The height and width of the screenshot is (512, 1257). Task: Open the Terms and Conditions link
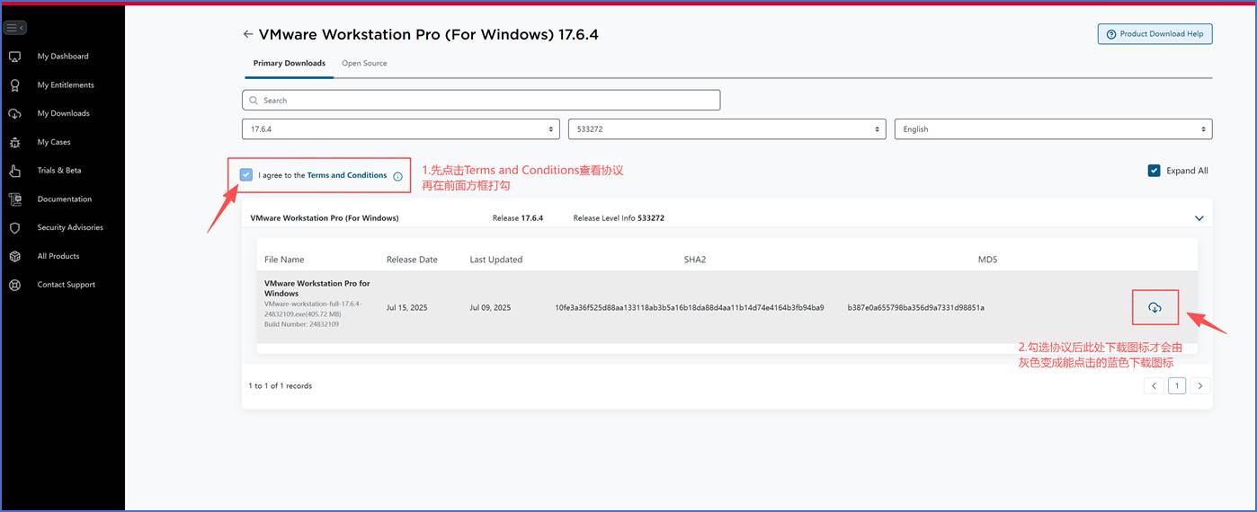click(x=347, y=175)
